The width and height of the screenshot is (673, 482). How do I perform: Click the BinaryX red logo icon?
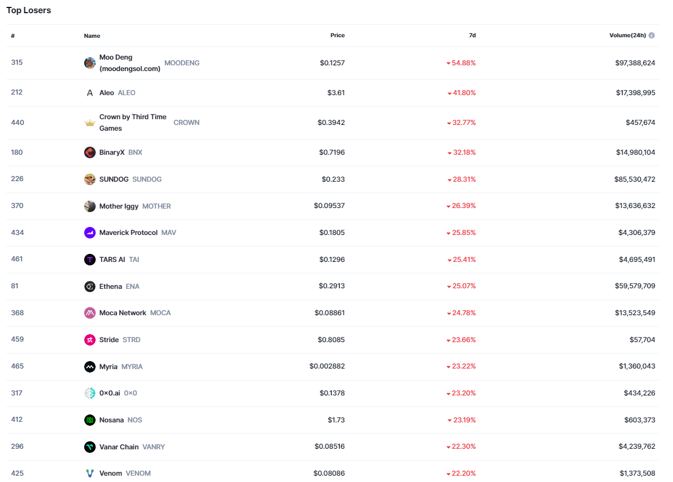[x=89, y=152]
